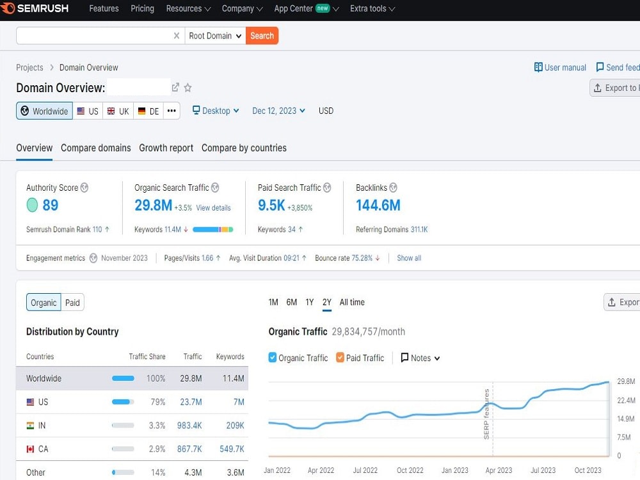Open the User manual book icon

click(x=538, y=67)
